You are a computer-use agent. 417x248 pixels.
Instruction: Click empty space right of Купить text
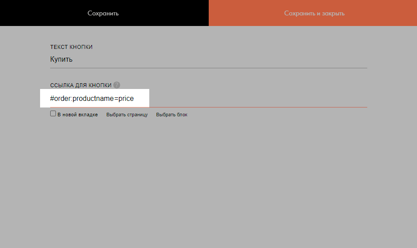pos(220,59)
